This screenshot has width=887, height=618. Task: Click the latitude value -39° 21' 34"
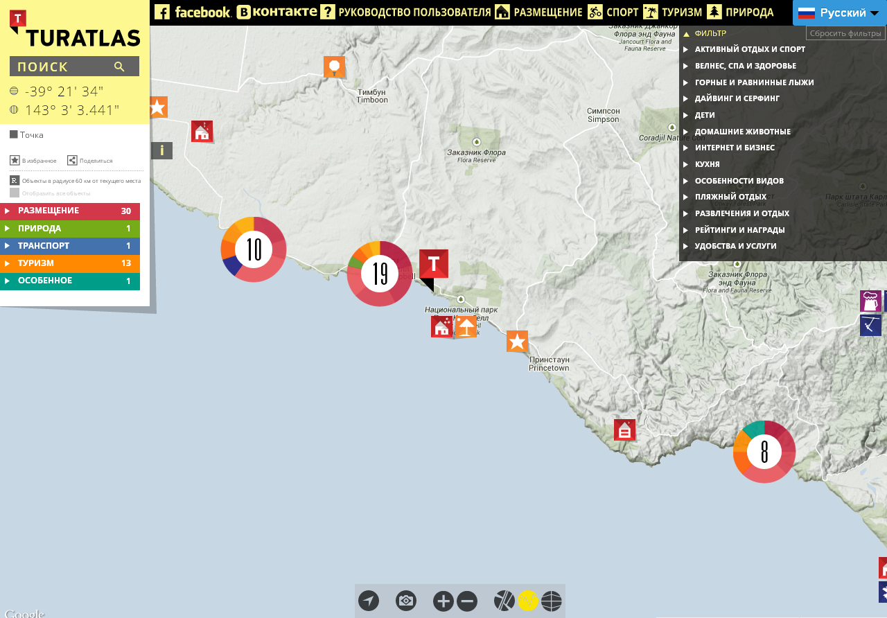64,91
